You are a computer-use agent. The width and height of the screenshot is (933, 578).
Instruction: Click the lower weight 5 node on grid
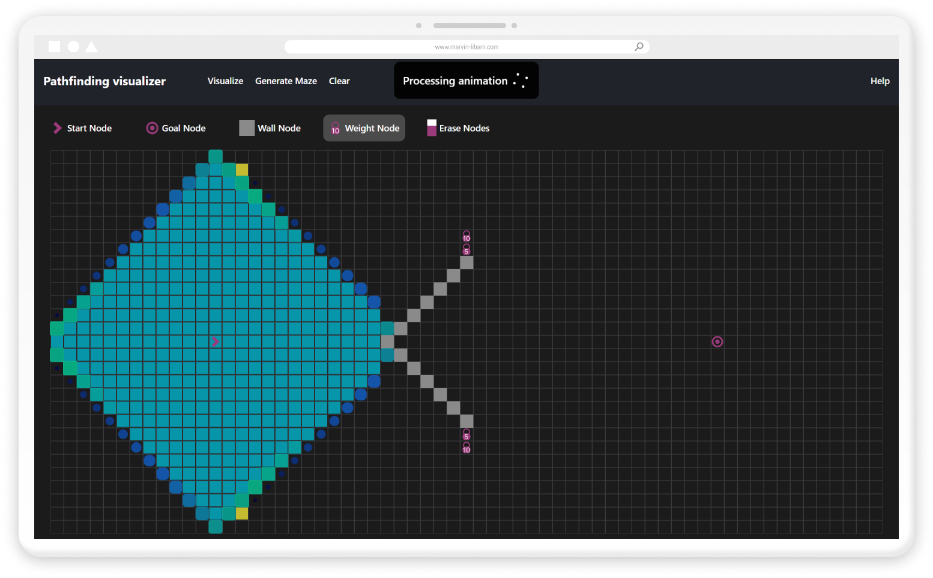[x=466, y=434]
